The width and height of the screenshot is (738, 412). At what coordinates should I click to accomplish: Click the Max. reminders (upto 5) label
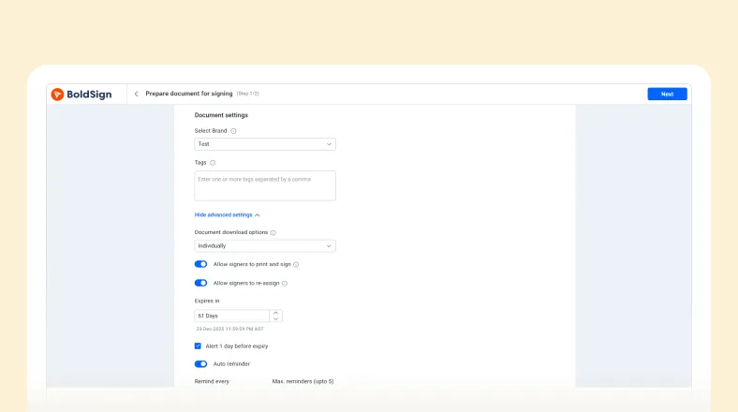(303, 381)
